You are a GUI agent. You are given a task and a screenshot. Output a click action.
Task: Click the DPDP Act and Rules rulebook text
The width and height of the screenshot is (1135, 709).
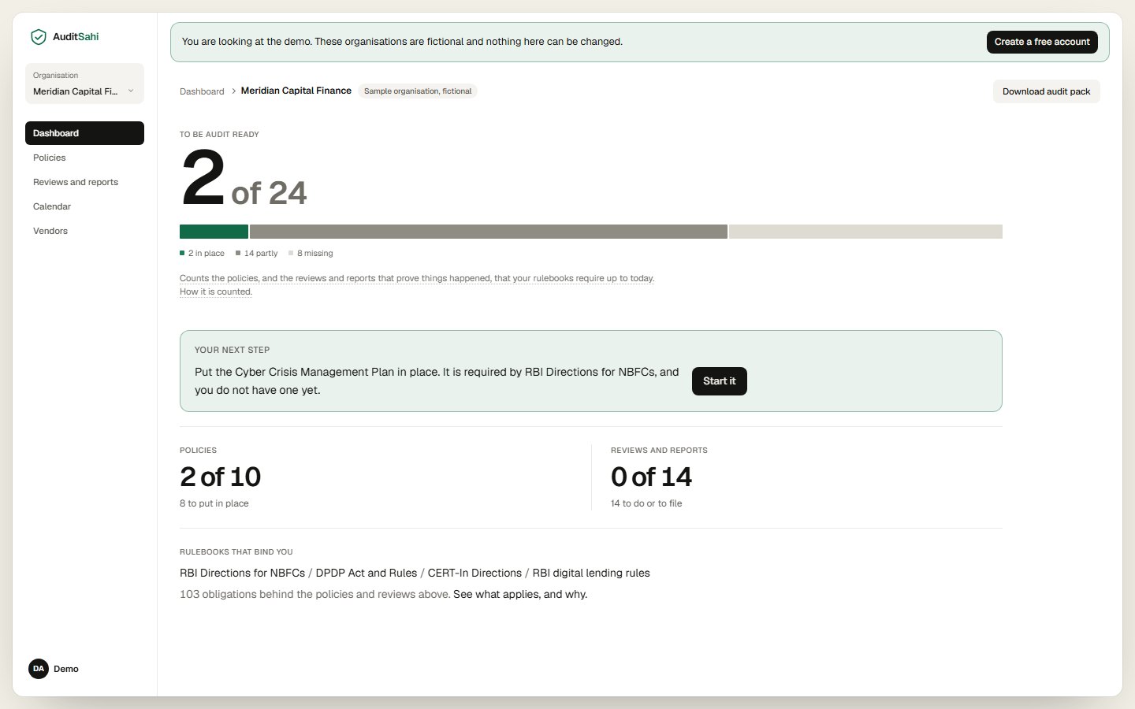click(x=367, y=573)
